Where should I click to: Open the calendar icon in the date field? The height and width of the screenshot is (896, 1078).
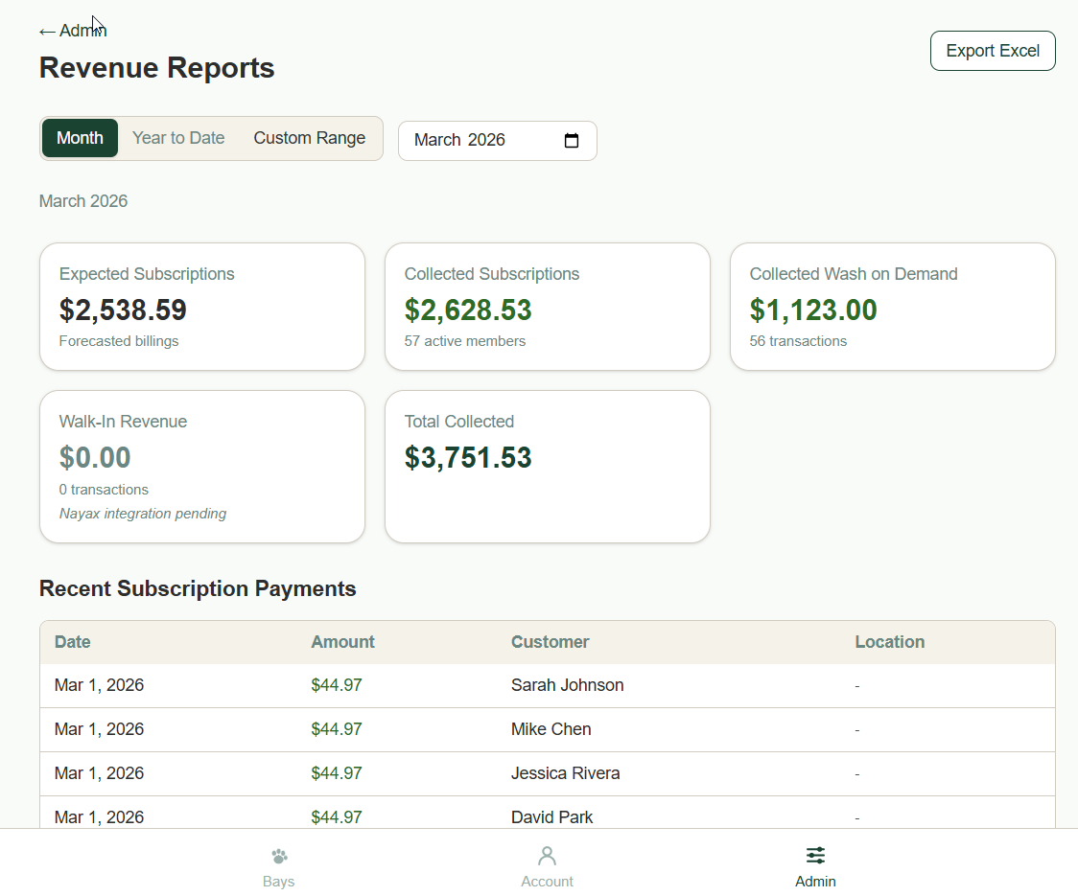click(x=572, y=140)
